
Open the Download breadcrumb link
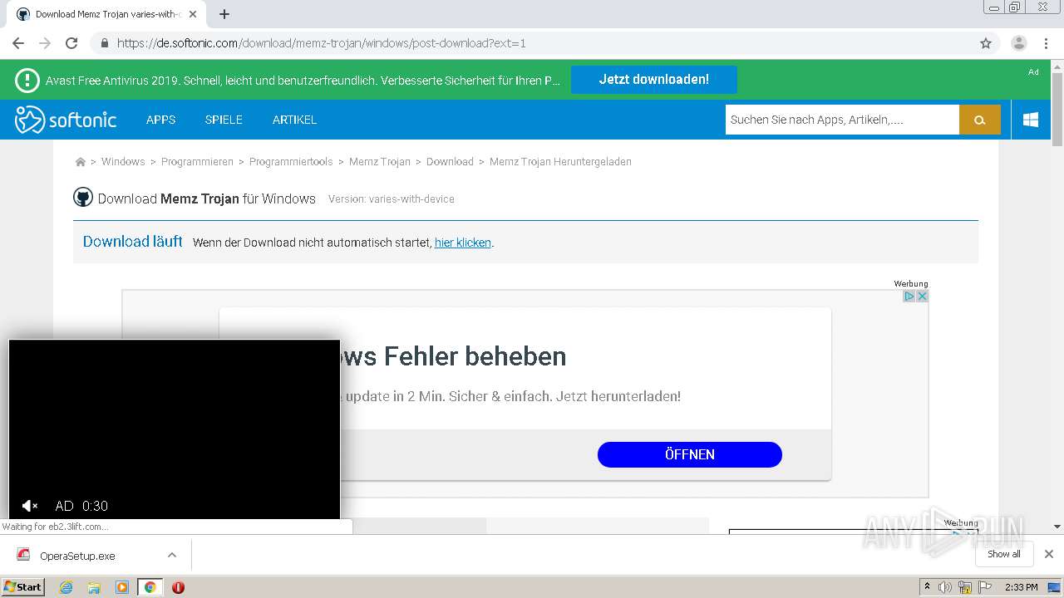point(450,162)
